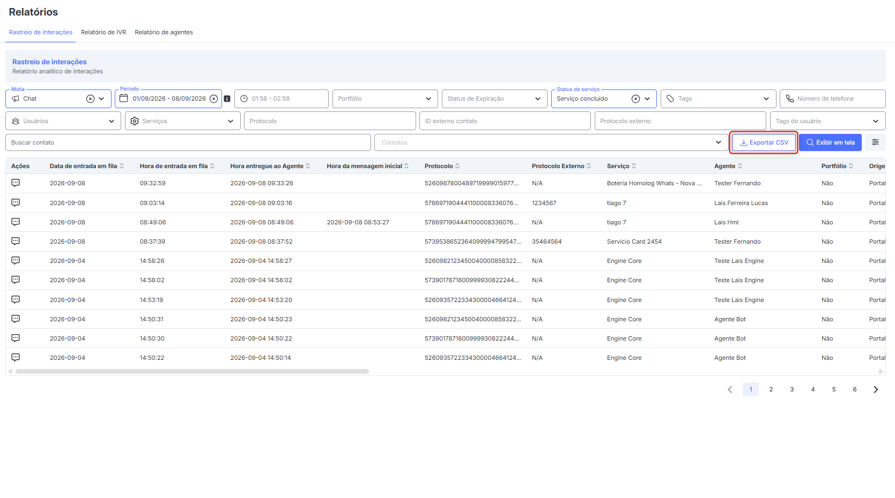Select page 1 in pagination
The width and height of the screenshot is (895, 498).
pyautogui.click(x=751, y=389)
